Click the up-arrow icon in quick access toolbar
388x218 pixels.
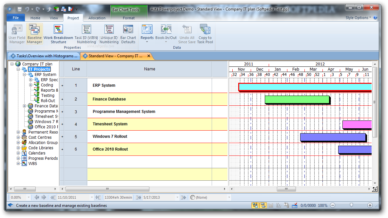pos(49,9)
